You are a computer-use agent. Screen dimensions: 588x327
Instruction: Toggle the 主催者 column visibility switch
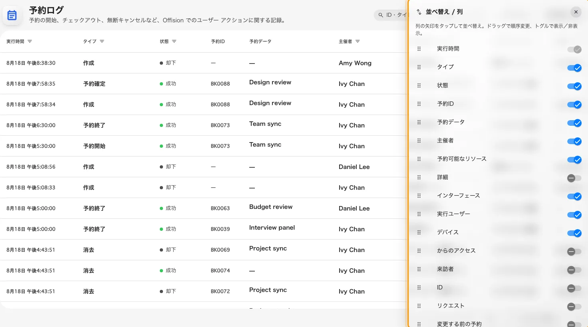pyautogui.click(x=574, y=141)
